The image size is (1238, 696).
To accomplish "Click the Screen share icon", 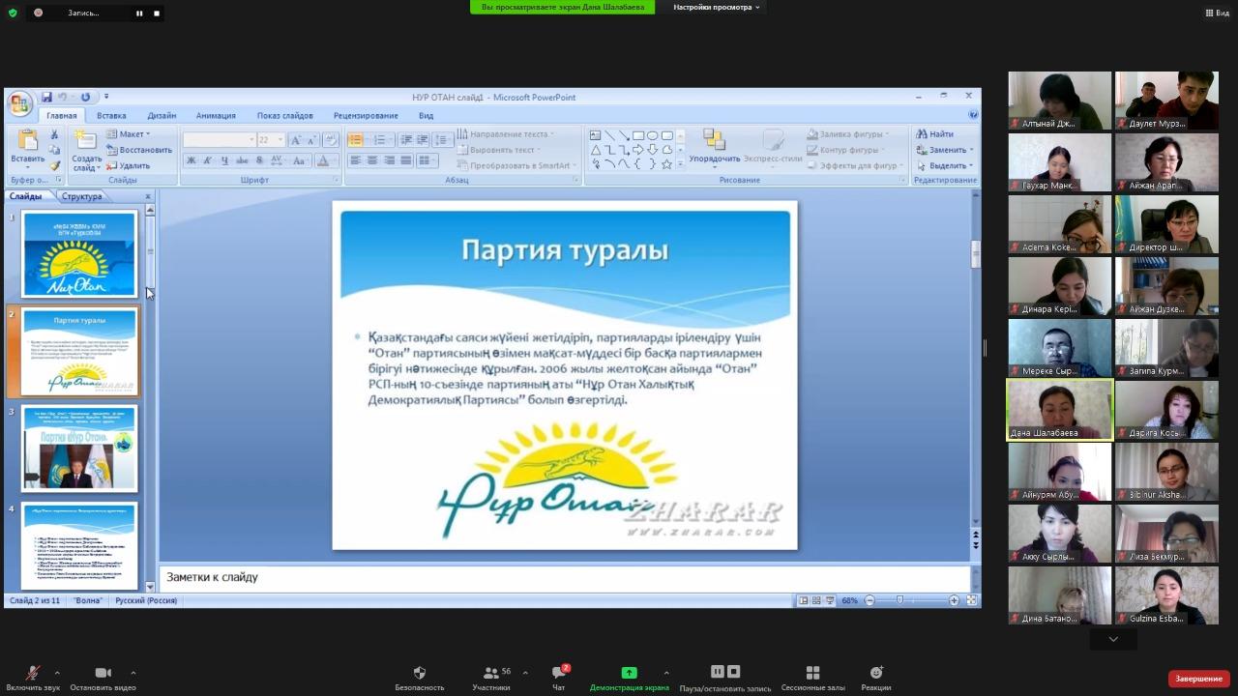I will pyautogui.click(x=629, y=673).
